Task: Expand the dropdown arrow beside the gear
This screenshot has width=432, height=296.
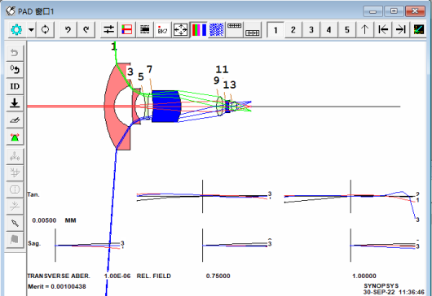Action: 32,29
